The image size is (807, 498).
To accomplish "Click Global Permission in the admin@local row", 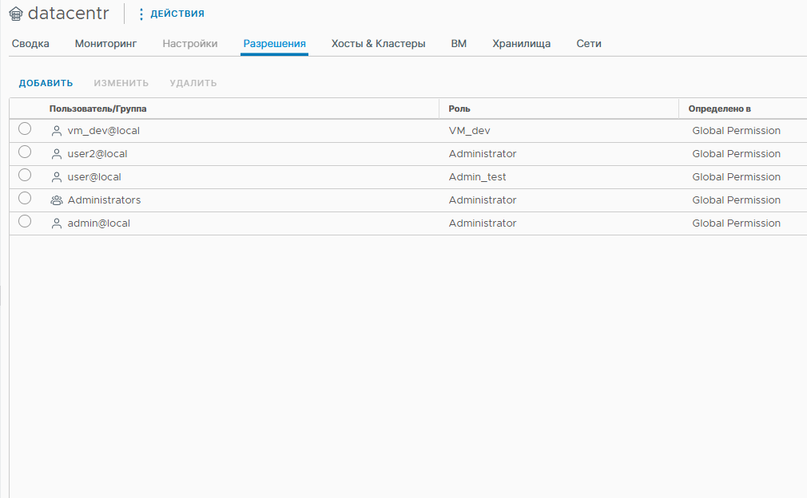I will tap(736, 223).
